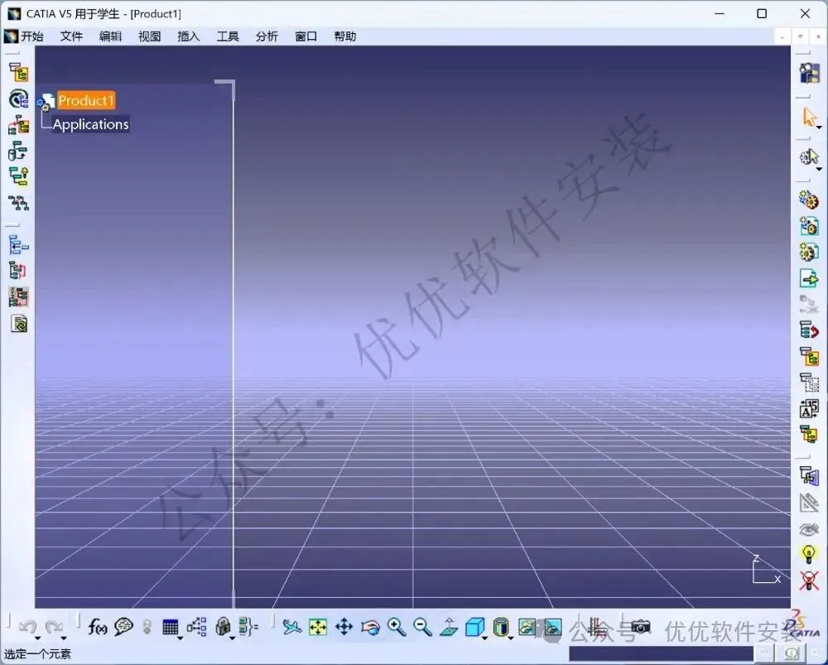The image size is (828, 665).
Task: Open the 插入 (Insert) menu
Action: point(189,36)
